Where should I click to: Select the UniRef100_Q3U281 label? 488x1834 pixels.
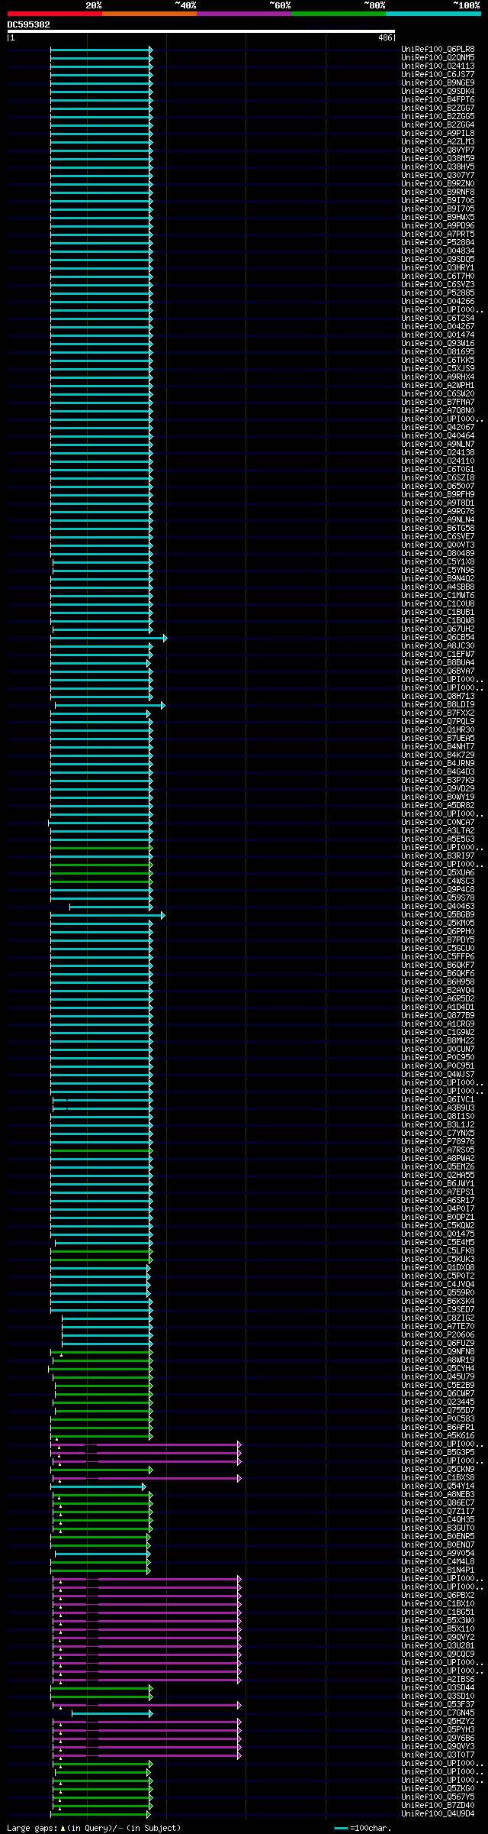point(438,1646)
